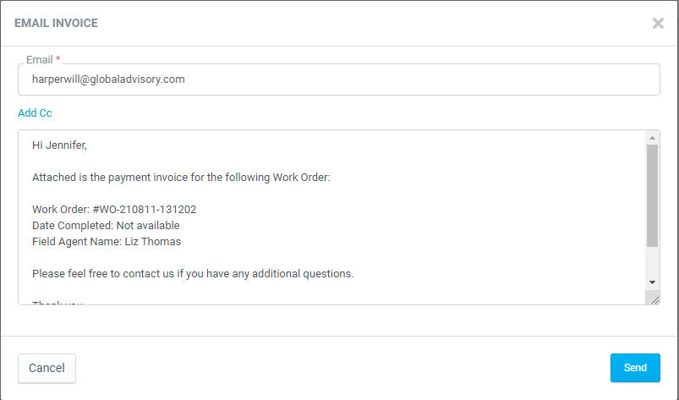Click the Work Order #WO-210811-131202 text

pos(114,210)
